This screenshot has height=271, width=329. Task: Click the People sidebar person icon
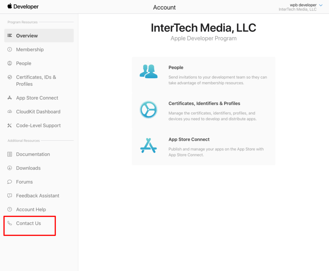[10, 63]
